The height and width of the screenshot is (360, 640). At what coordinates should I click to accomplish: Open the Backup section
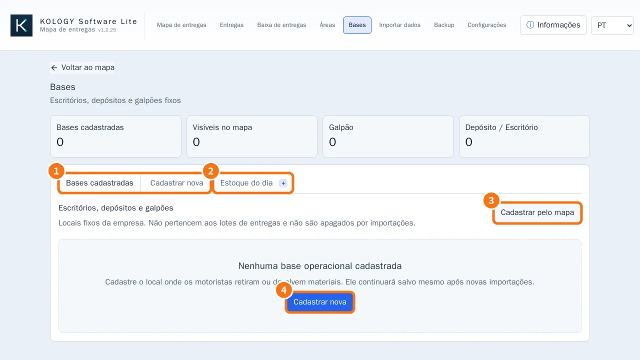444,25
